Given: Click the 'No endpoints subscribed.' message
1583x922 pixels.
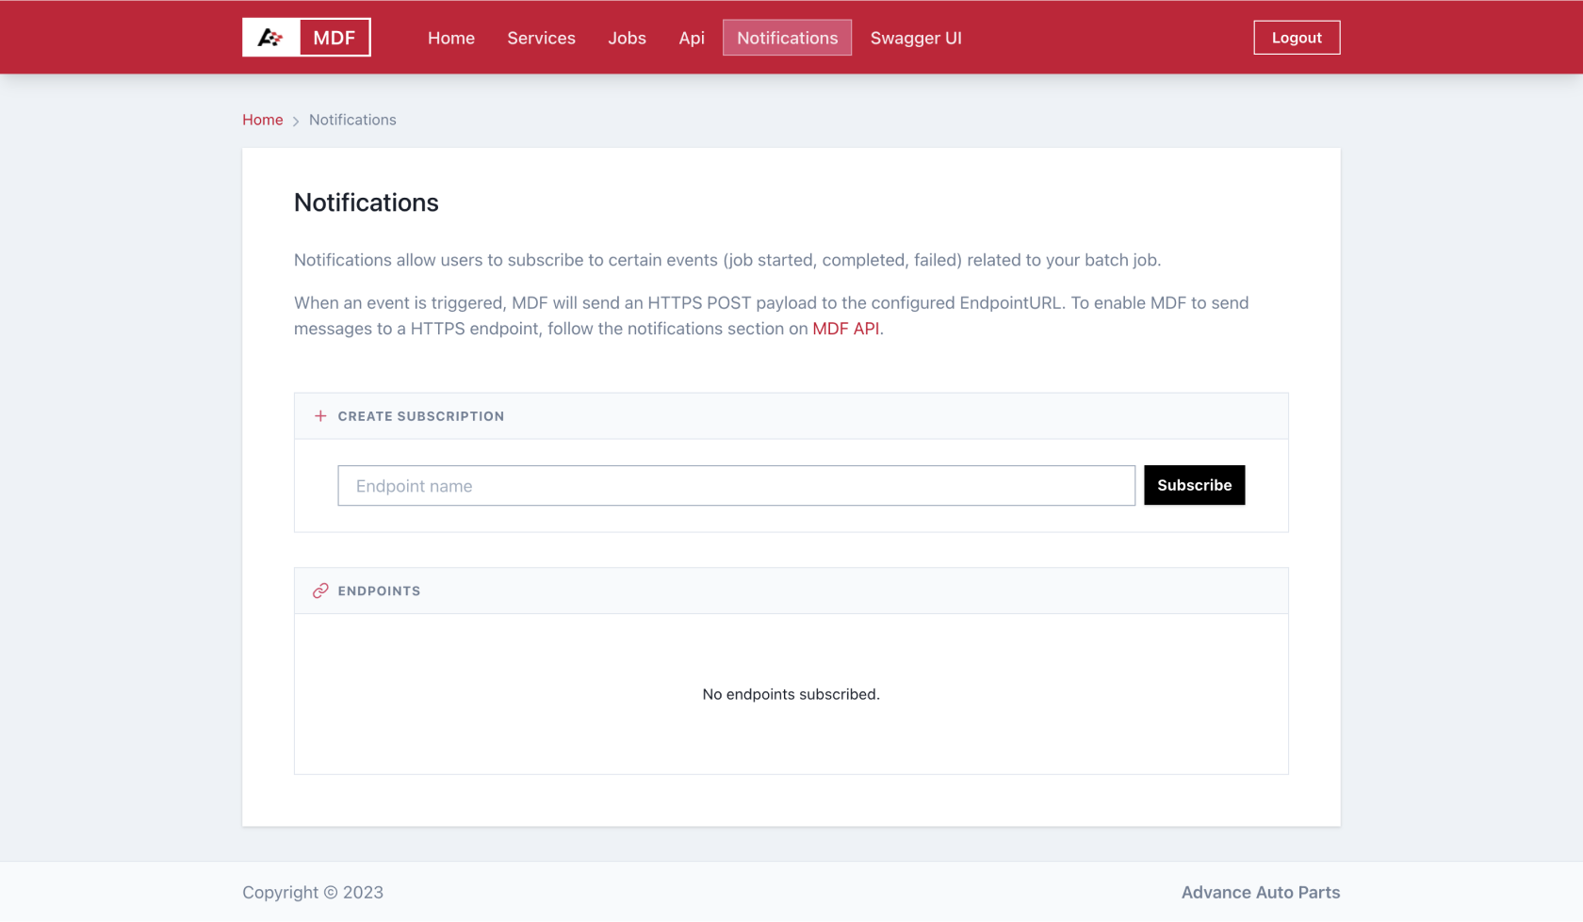Looking at the screenshot, I should 791,694.
